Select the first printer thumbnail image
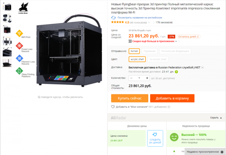The width and height of the screenshot is (226, 155). click(x=7, y=7)
